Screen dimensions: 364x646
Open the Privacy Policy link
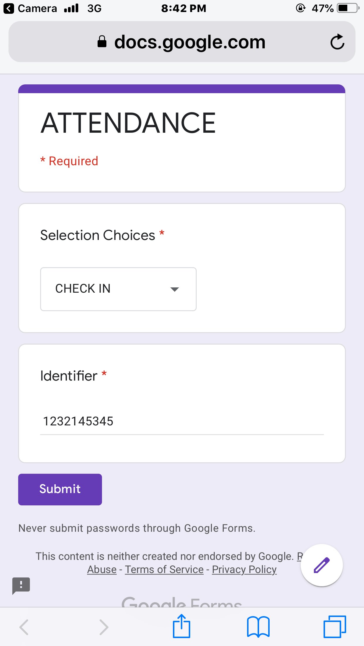click(x=244, y=569)
